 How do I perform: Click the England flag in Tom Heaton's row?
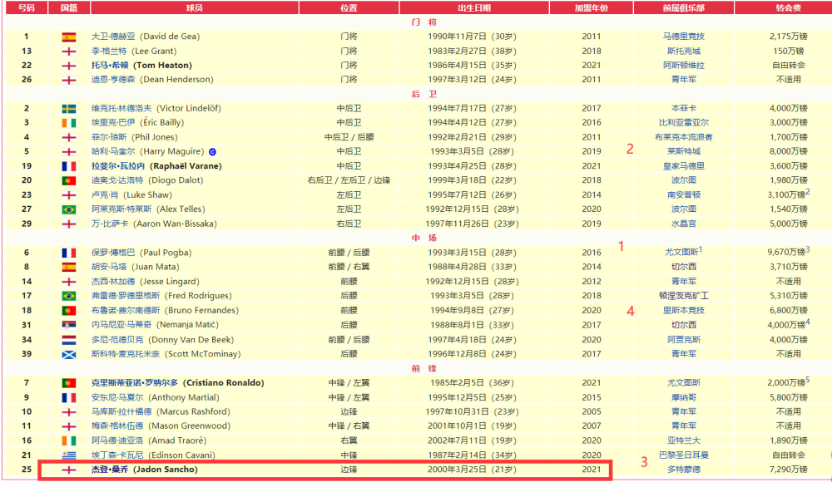pyautogui.click(x=69, y=66)
